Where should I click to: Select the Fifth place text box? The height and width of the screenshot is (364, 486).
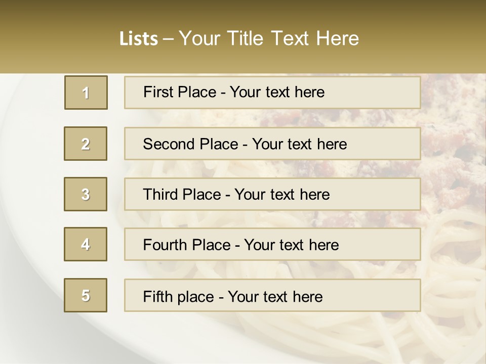pos(272,295)
